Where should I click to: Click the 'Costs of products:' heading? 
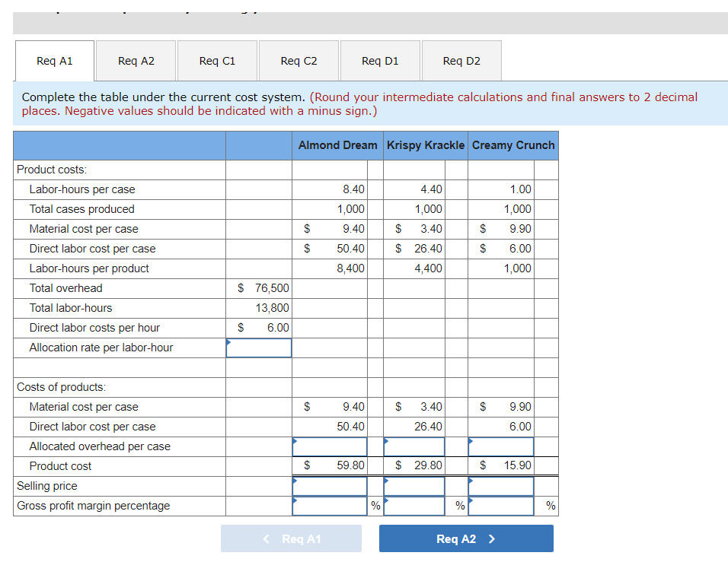tap(61, 387)
